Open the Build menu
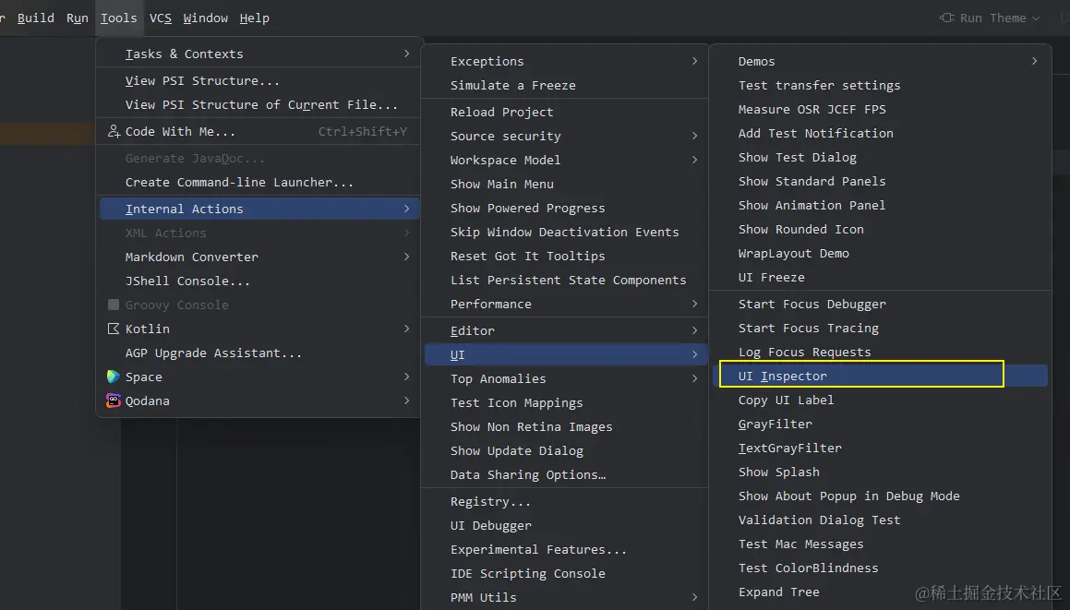Image resolution: width=1070 pixels, height=610 pixels. pos(35,18)
